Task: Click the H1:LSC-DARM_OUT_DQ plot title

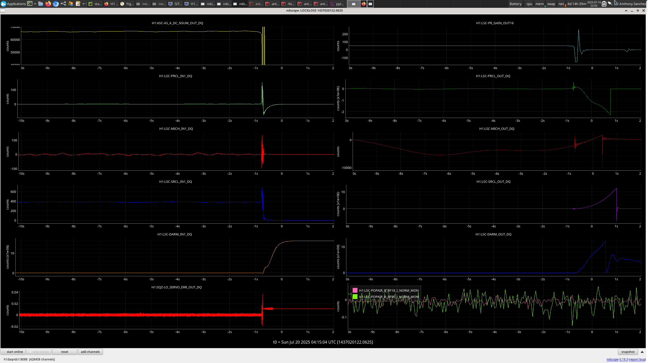Action: (493, 234)
